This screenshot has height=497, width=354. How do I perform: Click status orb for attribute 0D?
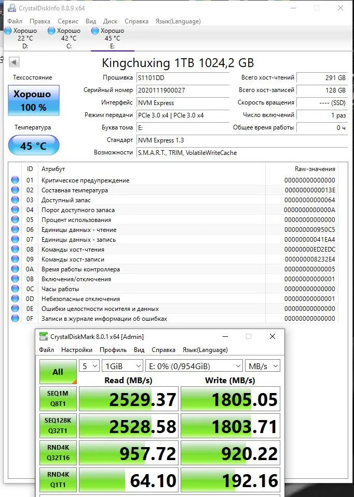click(15, 298)
